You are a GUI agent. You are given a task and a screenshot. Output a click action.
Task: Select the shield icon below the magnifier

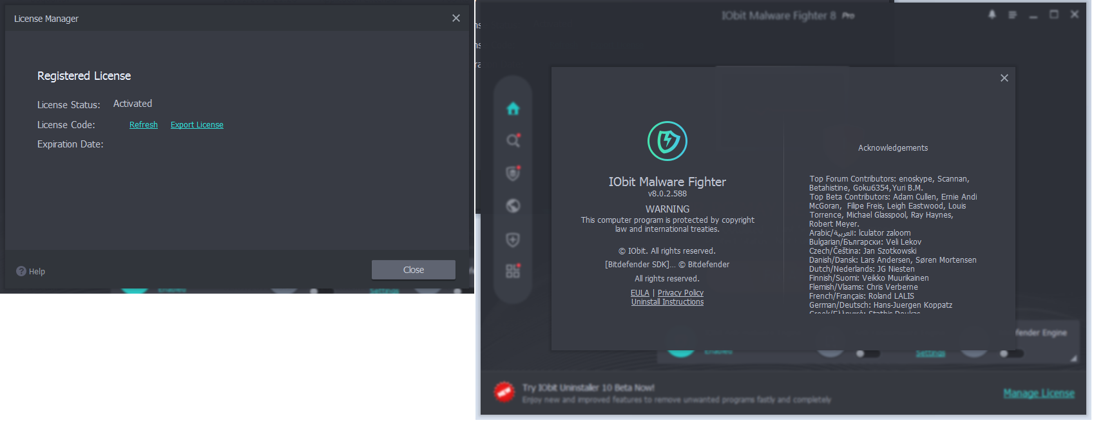[x=513, y=173]
